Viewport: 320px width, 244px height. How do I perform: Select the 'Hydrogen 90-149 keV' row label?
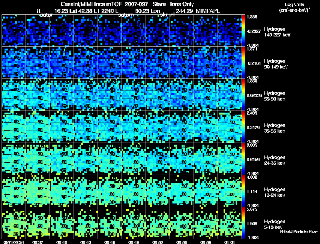(x=276, y=64)
